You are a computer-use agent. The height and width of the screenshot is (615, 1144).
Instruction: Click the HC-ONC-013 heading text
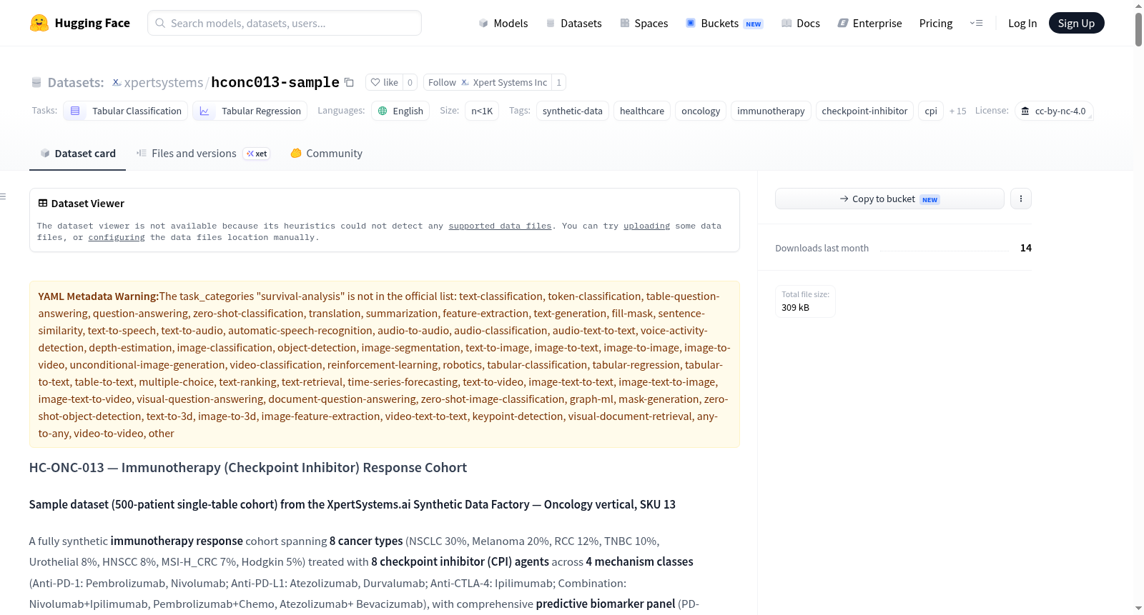[248, 468]
